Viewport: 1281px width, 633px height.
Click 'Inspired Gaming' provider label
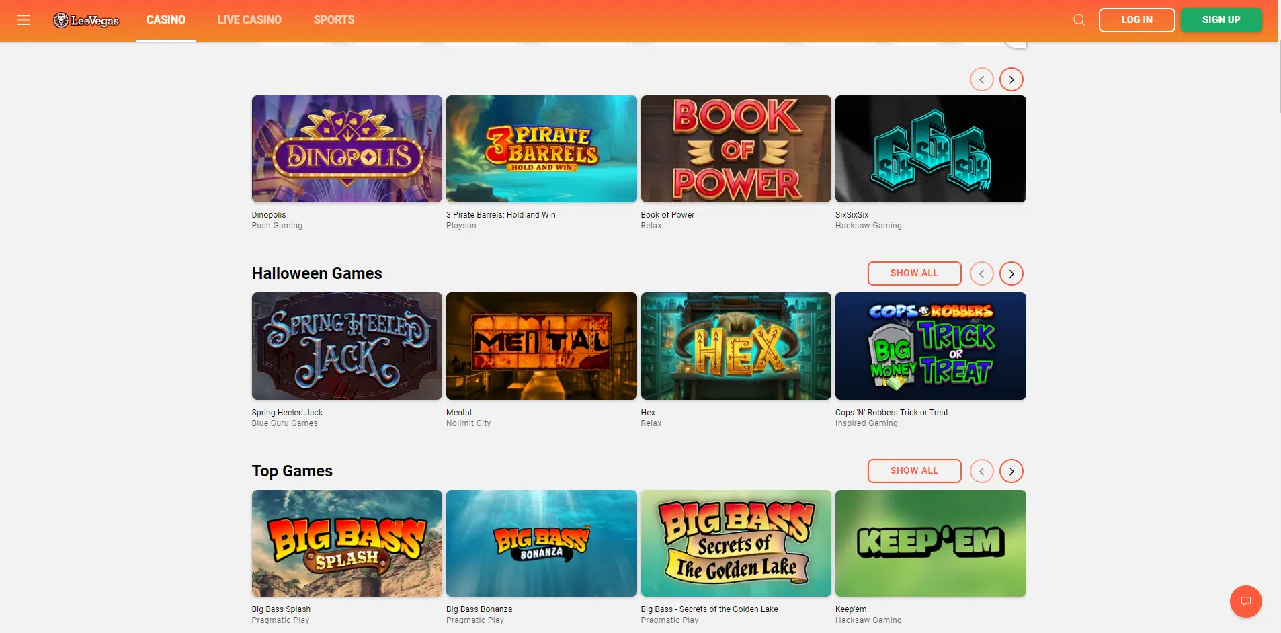point(866,423)
